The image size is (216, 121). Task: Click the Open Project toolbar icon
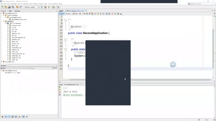click(9, 7)
